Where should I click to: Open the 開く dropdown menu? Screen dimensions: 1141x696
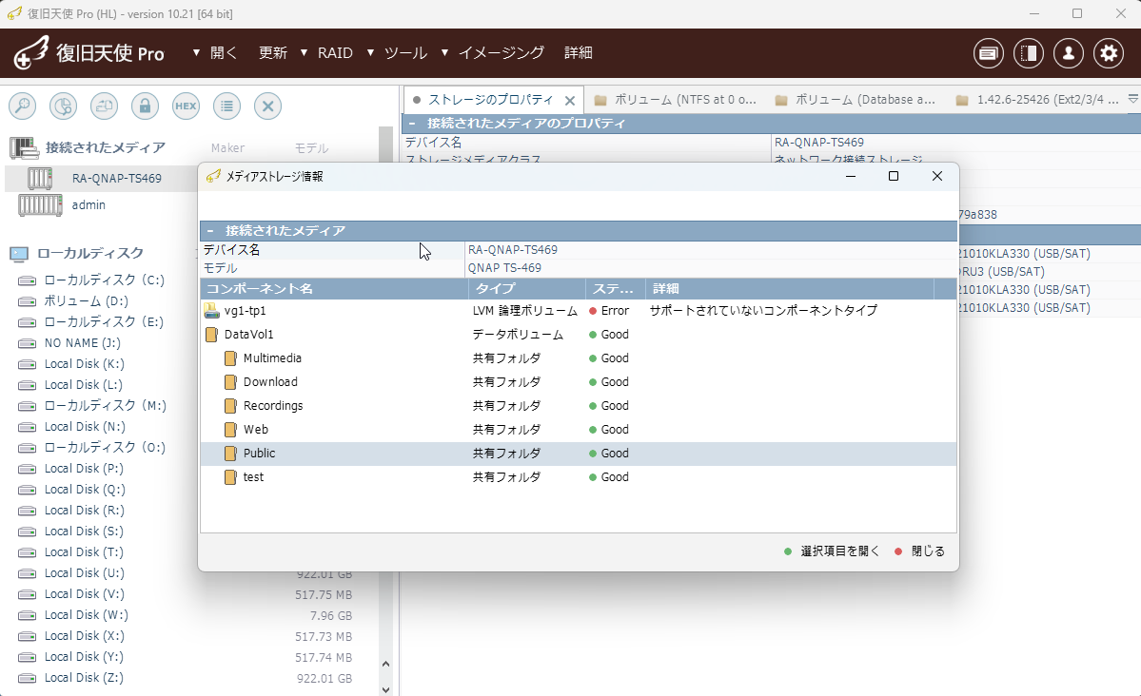click(215, 53)
